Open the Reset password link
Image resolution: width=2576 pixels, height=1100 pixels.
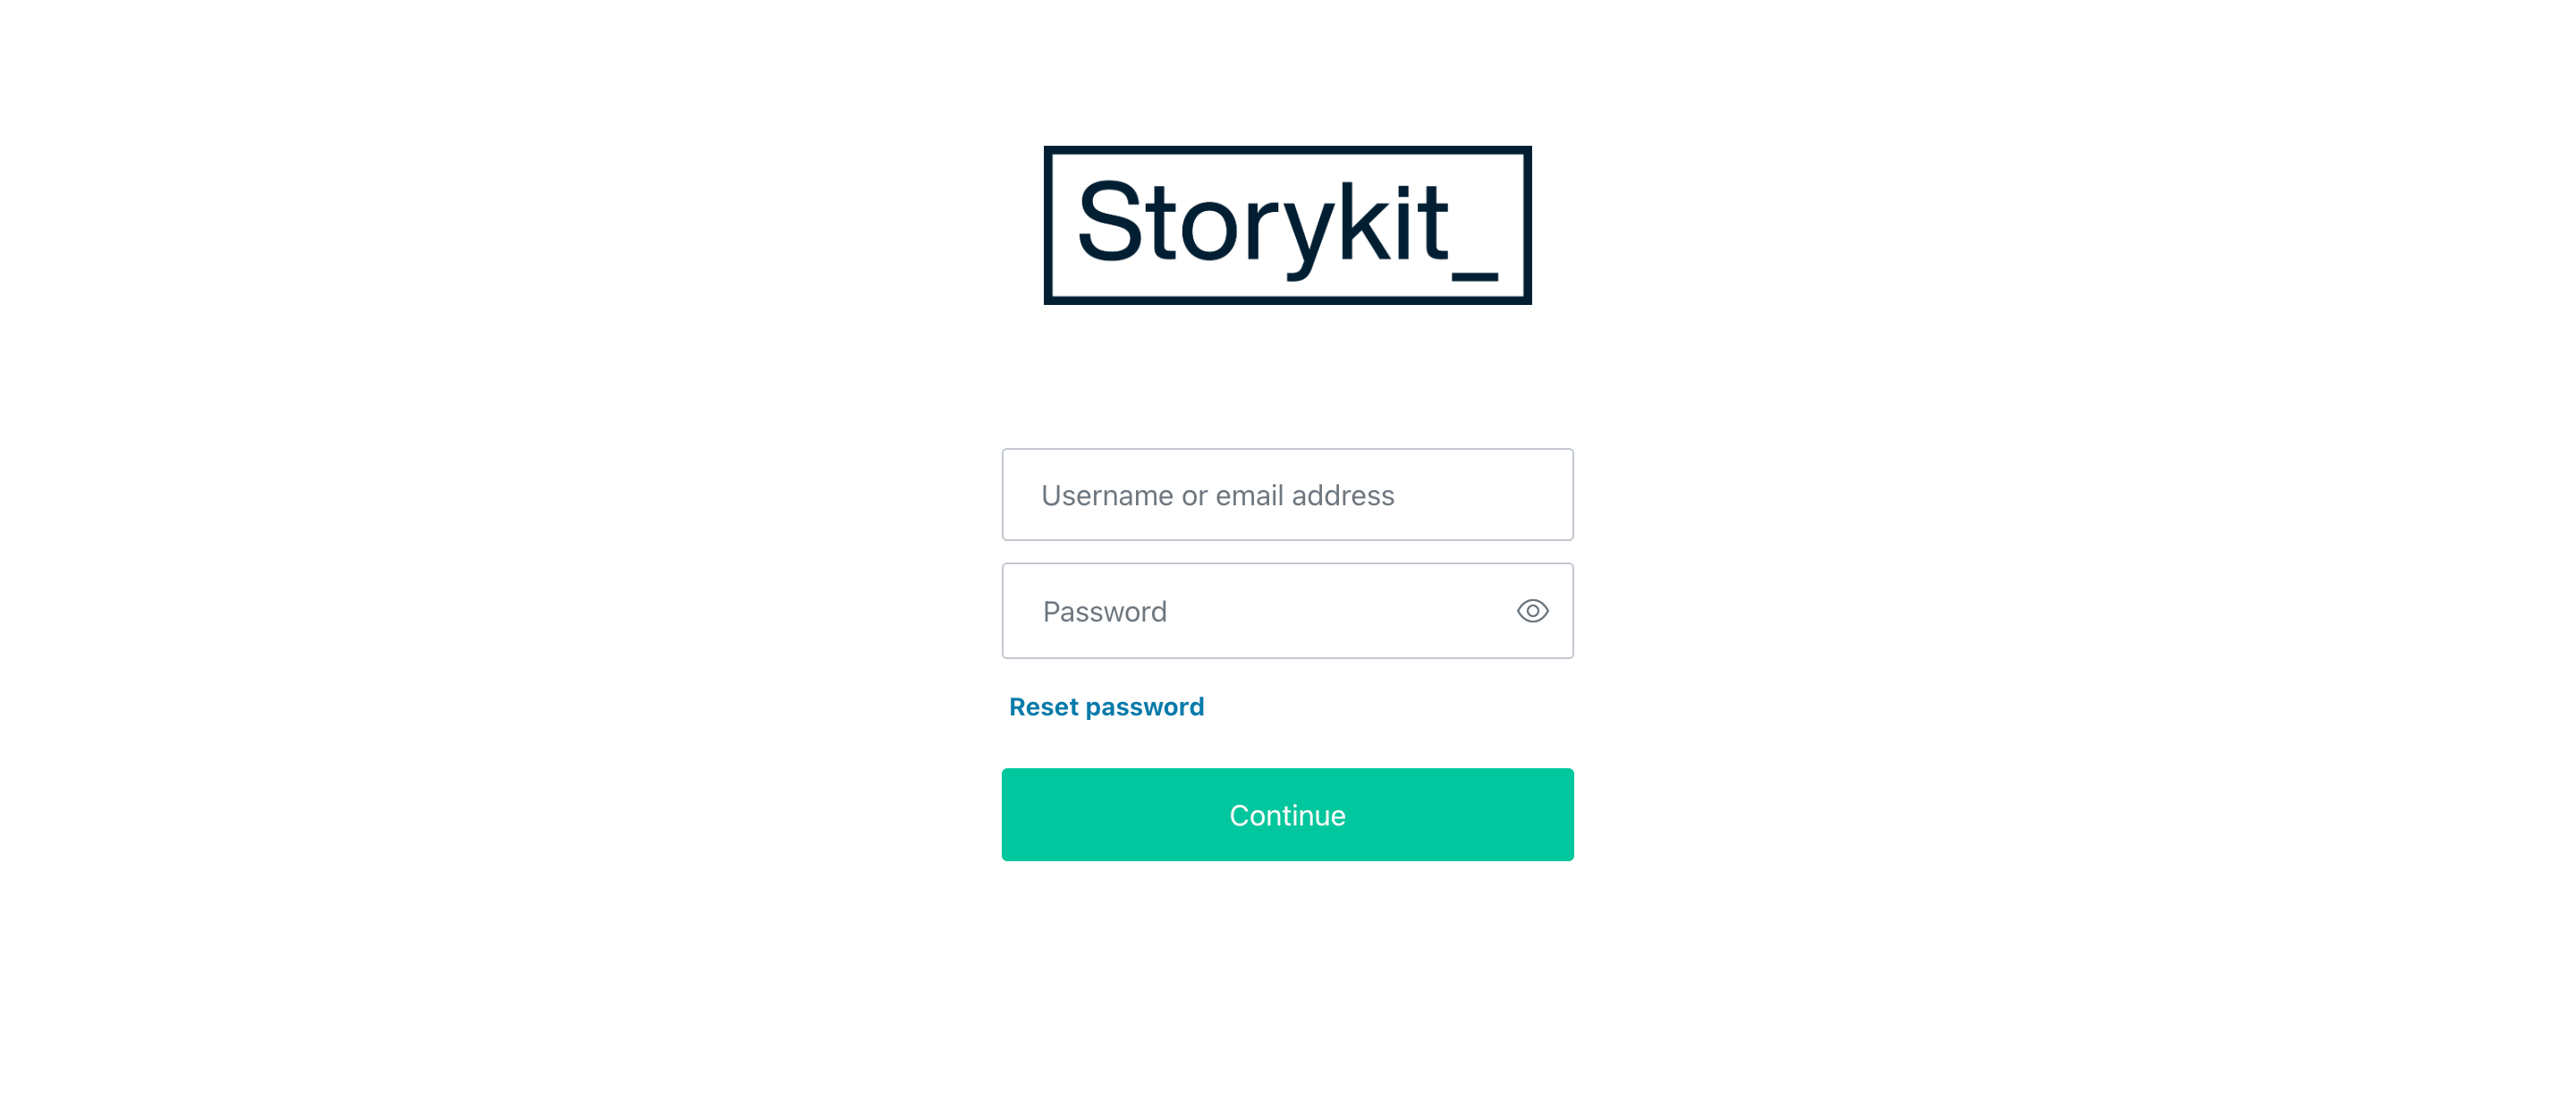click(x=1106, y=706)
